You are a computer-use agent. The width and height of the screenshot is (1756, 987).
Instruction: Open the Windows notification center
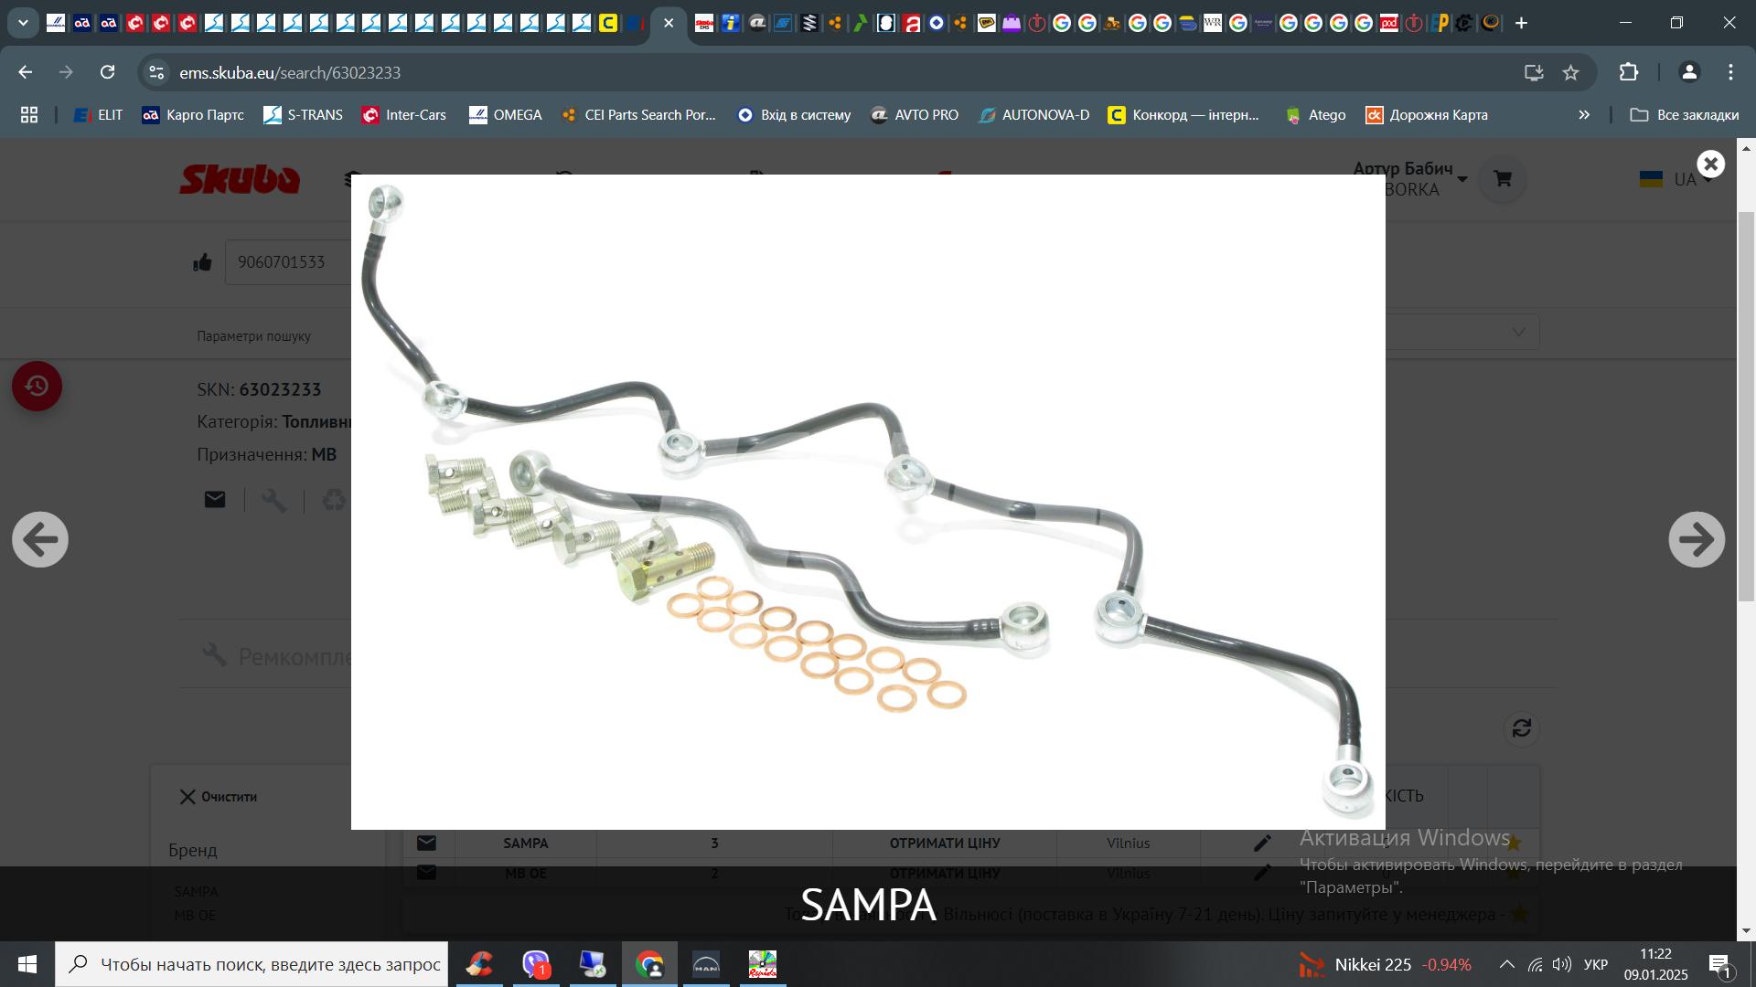coord(1720,965)
